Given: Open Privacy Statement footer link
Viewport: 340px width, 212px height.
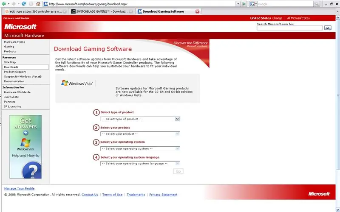Looking at the screenshot, I should pyautogui.click(x=163, y=195).
